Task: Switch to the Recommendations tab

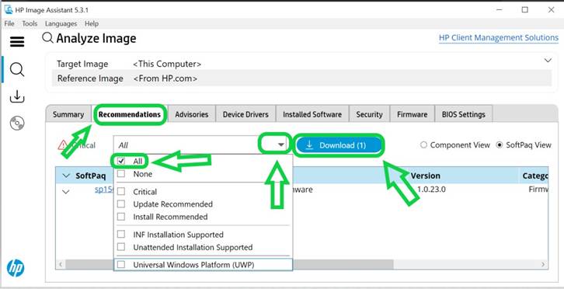Action: [x=130, y=114]
